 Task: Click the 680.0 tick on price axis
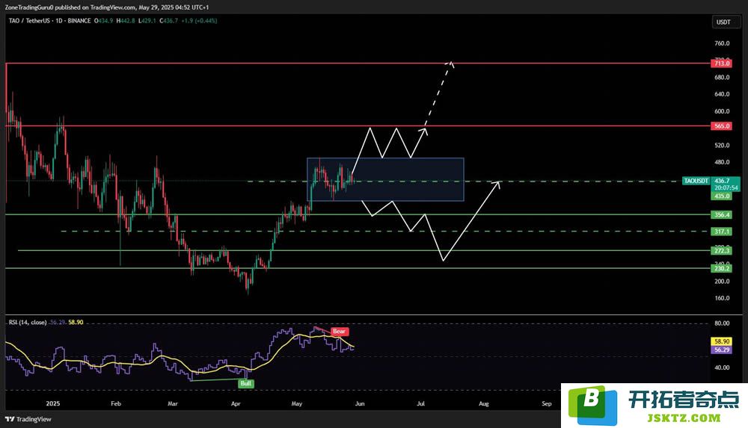point(722,77)
